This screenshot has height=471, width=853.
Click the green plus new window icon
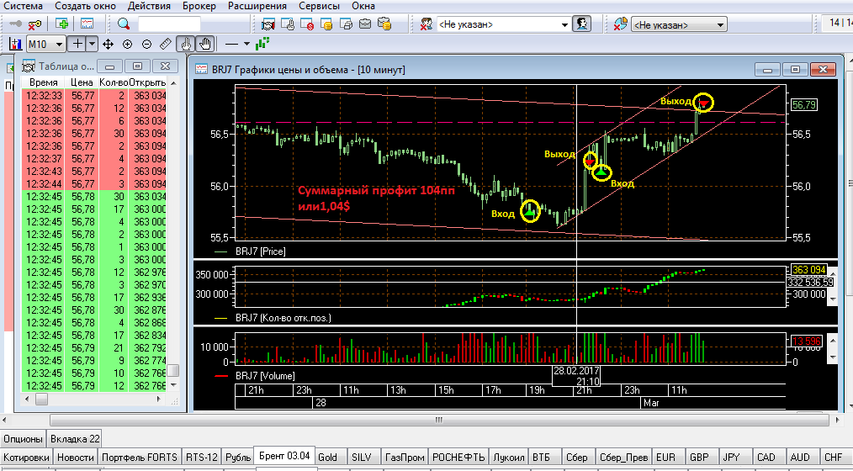(62, 24)
